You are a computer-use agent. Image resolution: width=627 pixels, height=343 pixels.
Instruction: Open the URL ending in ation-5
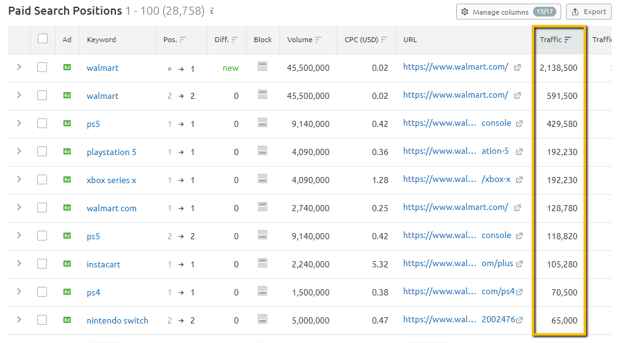pos(456,151)
